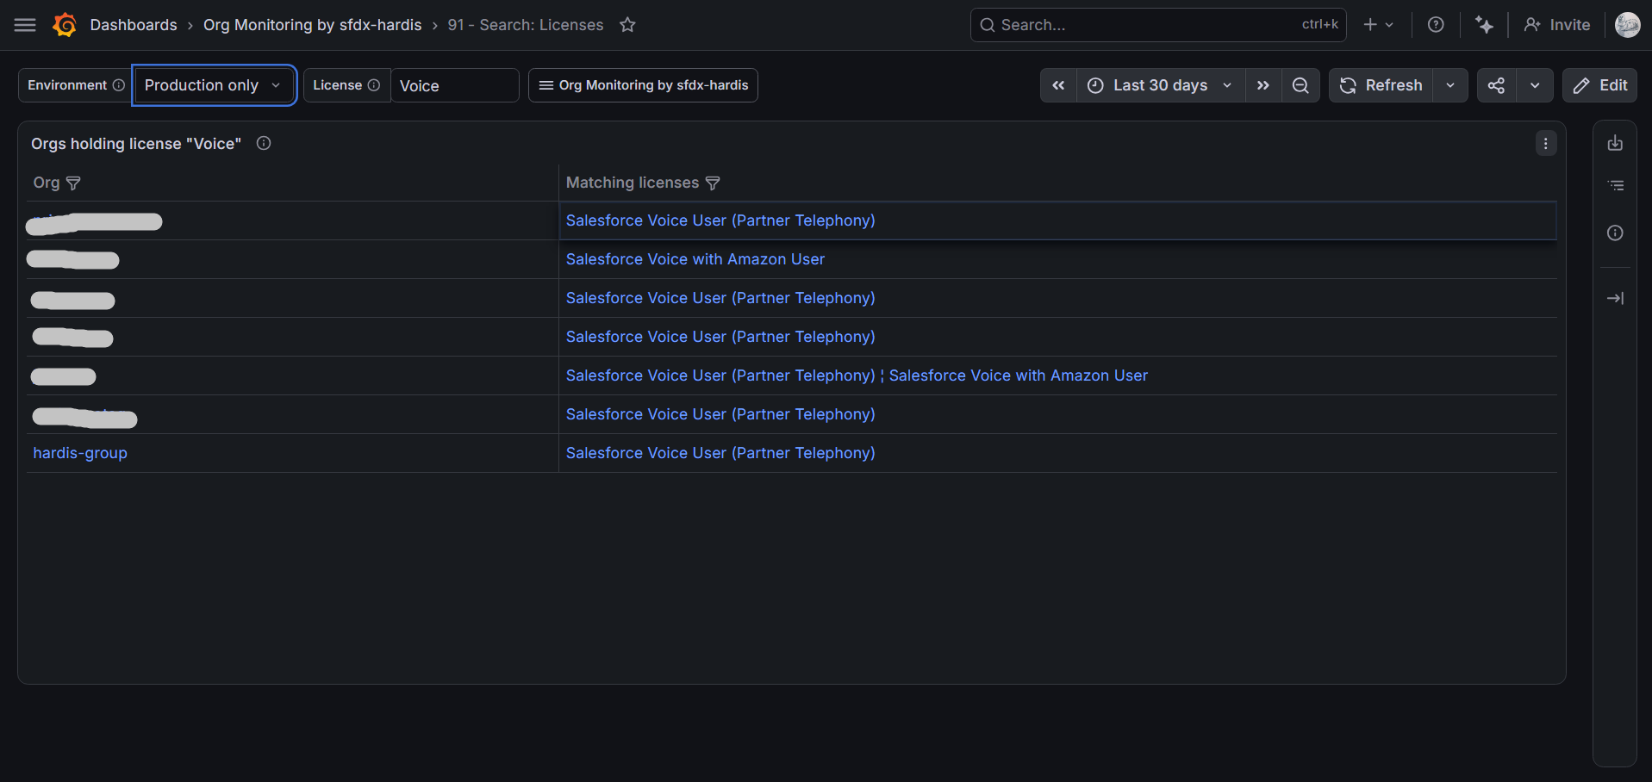Click the Grafana logo icon

[65, 25]
